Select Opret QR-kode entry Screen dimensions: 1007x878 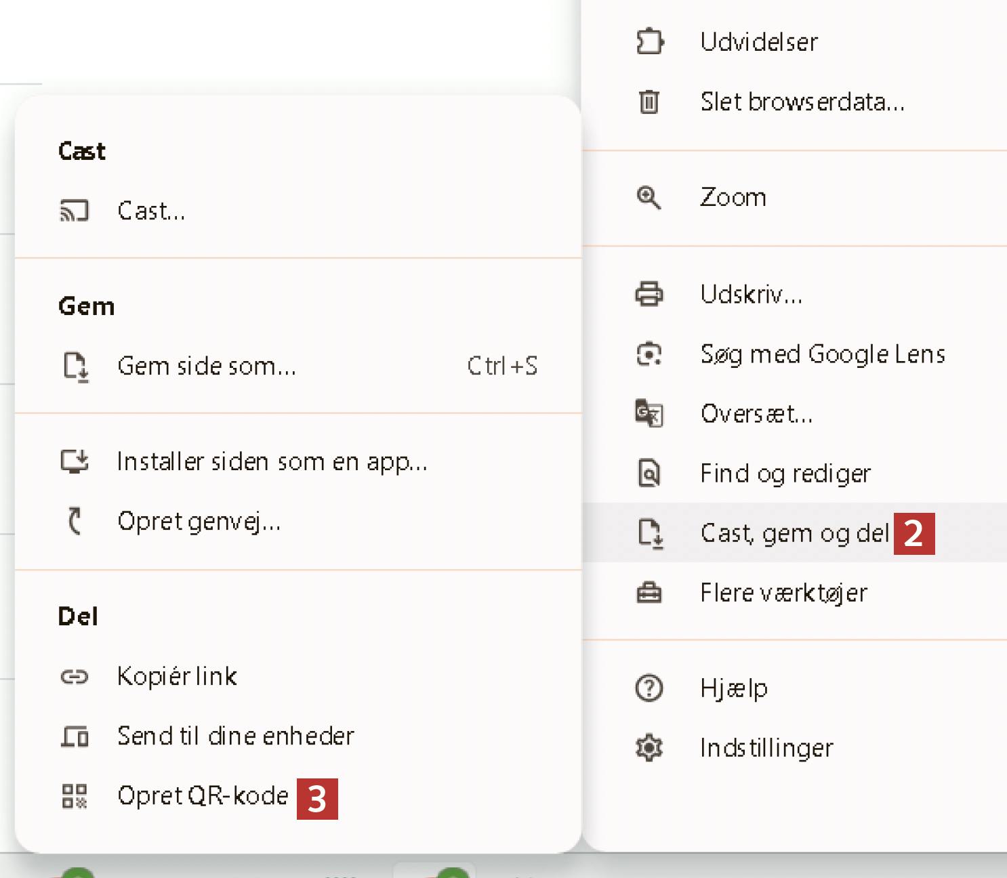(x=203, y=796)
